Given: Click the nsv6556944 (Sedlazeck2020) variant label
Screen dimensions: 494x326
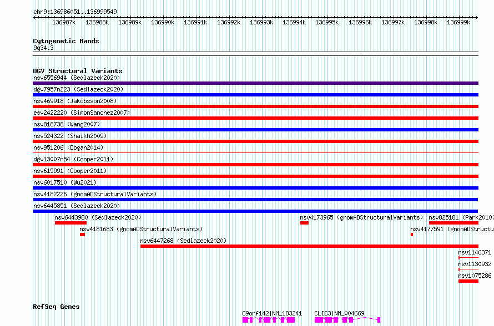Looking at the screenshot, I should click(x=77, y=78).
